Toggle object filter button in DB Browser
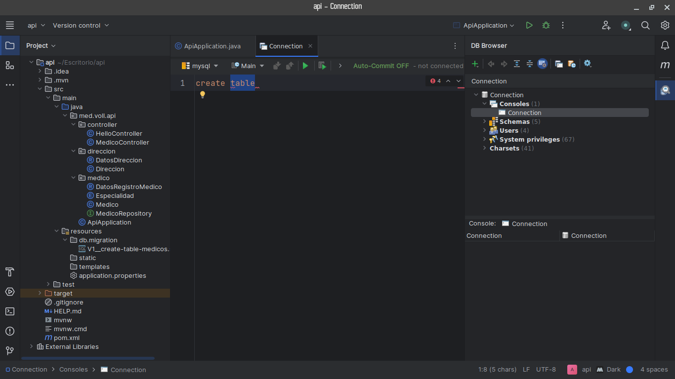This screenshot has height=379, width=675. (x=543, y=64)
